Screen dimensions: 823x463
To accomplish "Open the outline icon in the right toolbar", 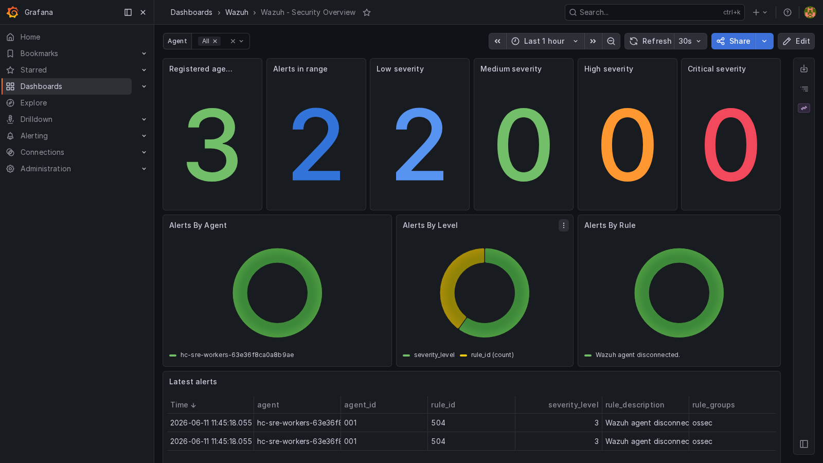I will [x=804, y=89].
